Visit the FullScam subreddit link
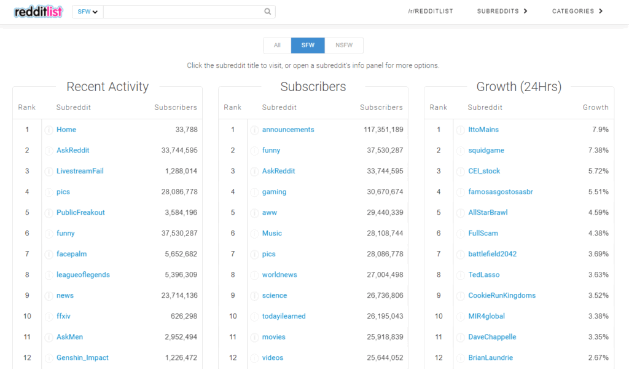The image size is (629, 369). [483, 233]
